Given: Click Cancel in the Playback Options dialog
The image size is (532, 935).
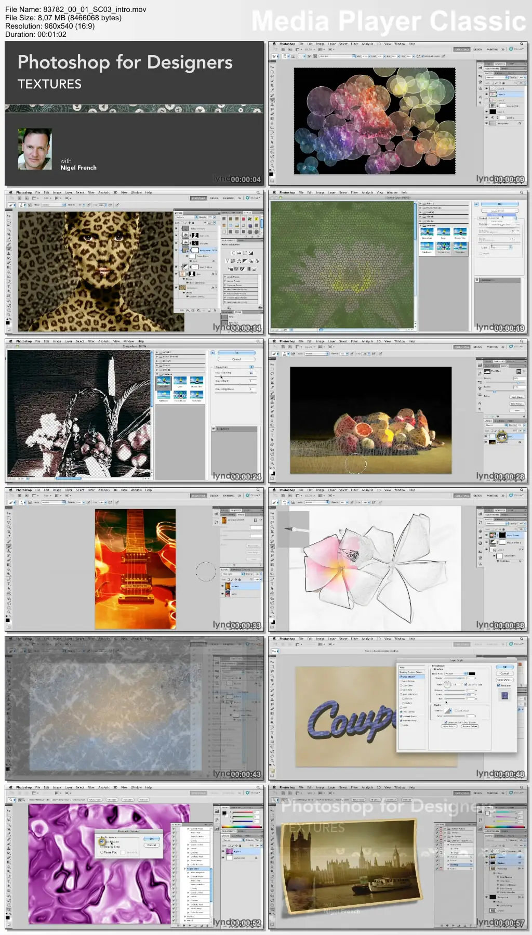Looking at the screenshot, I should tap(152, 845).
